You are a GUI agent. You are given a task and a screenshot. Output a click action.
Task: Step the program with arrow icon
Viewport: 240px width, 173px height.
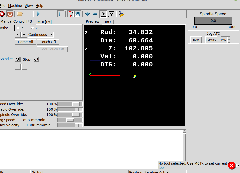coord(46,14)
